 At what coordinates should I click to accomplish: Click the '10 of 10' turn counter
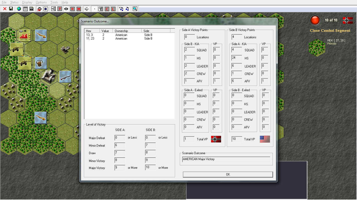(331, 20)
